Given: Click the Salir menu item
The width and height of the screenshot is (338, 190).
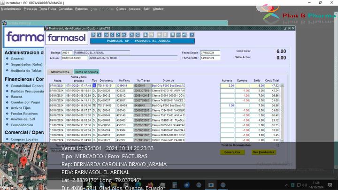Looking at the screenshot, I should [x=146, y=9].
